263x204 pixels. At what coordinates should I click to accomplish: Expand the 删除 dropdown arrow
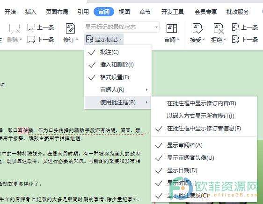click(21, 40)
